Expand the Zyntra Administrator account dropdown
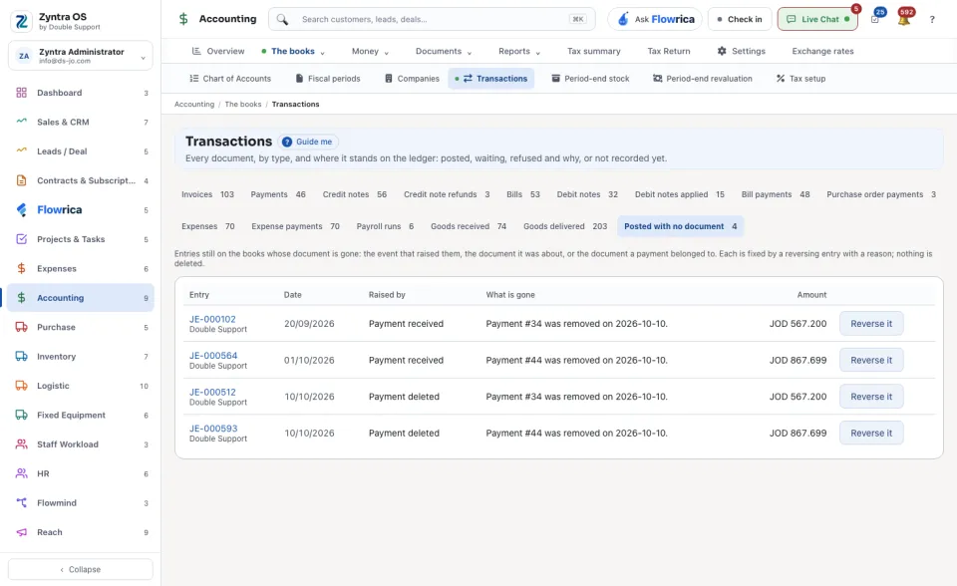This screenshot has width=957, height=586. [143, 58]
